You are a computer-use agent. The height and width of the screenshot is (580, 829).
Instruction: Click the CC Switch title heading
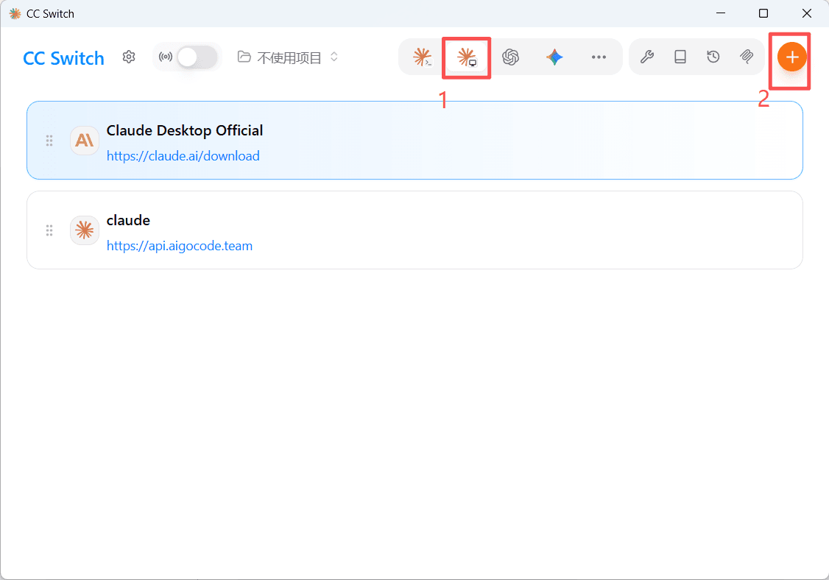(x=63, y=58)
